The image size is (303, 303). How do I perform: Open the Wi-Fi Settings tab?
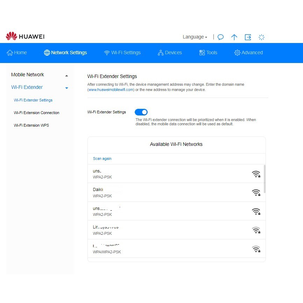(122, 53)
